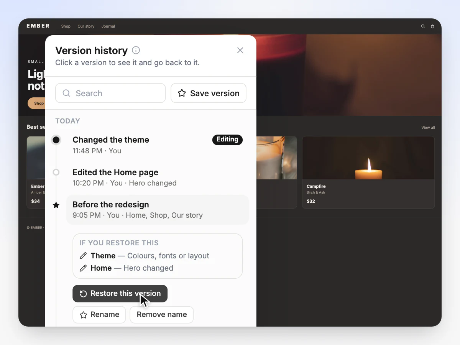This screenshot has height=345, width=460.
Task: Click the info icon beside Version history
Action: 136,50
